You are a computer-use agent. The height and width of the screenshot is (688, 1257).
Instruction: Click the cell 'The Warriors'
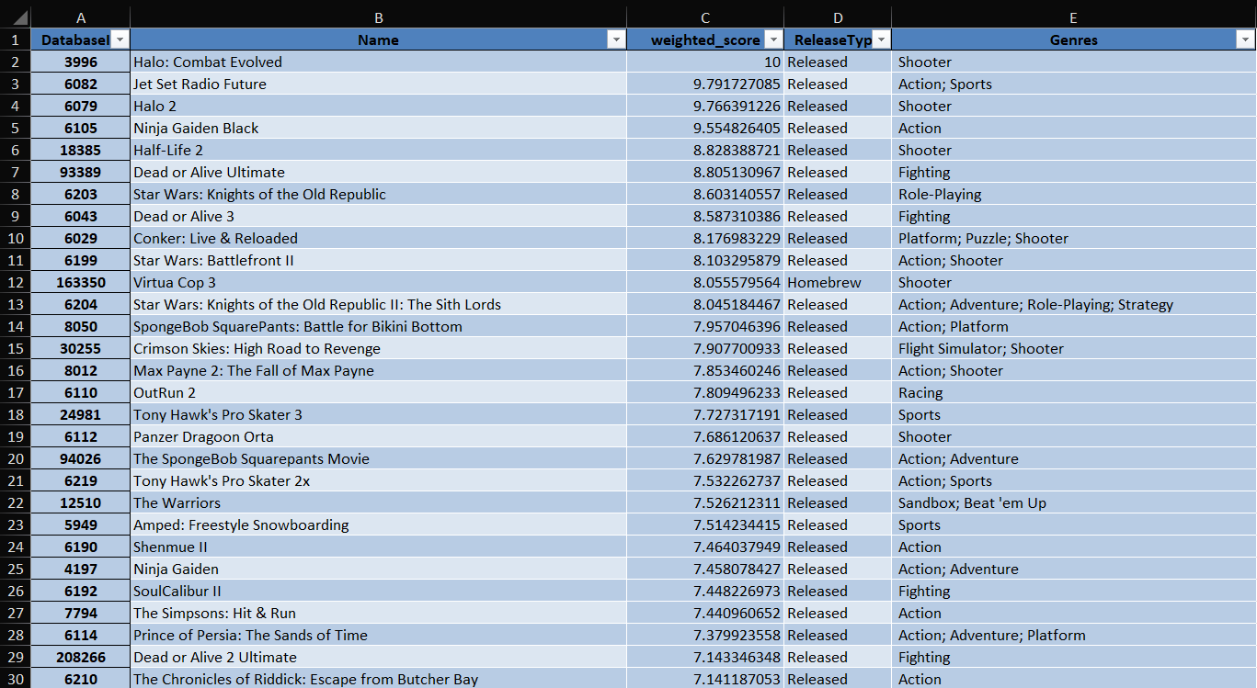[x=379, y=502]
